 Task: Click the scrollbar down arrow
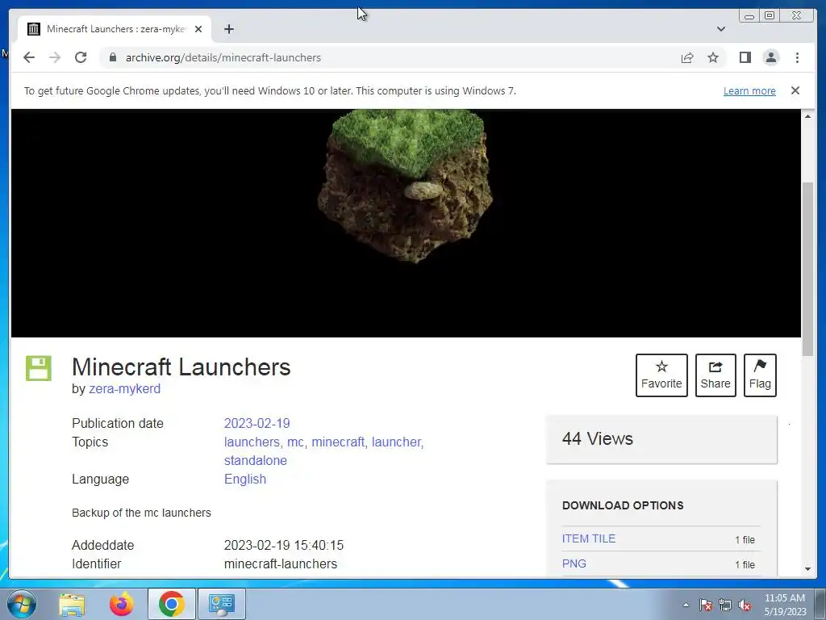[807, 569]
